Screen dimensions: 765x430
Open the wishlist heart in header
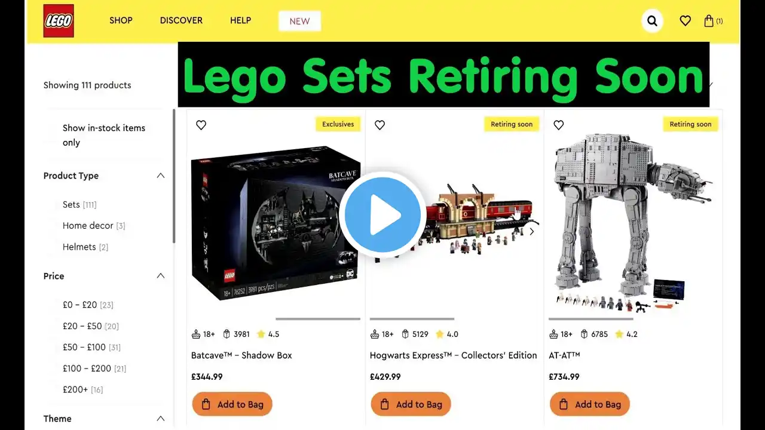click(x=686, y=21)
